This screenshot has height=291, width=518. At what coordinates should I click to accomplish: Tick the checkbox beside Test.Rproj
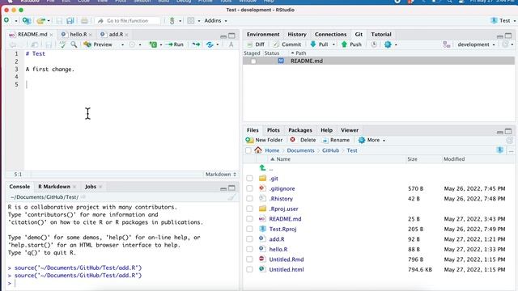click(x=249, y=229)
